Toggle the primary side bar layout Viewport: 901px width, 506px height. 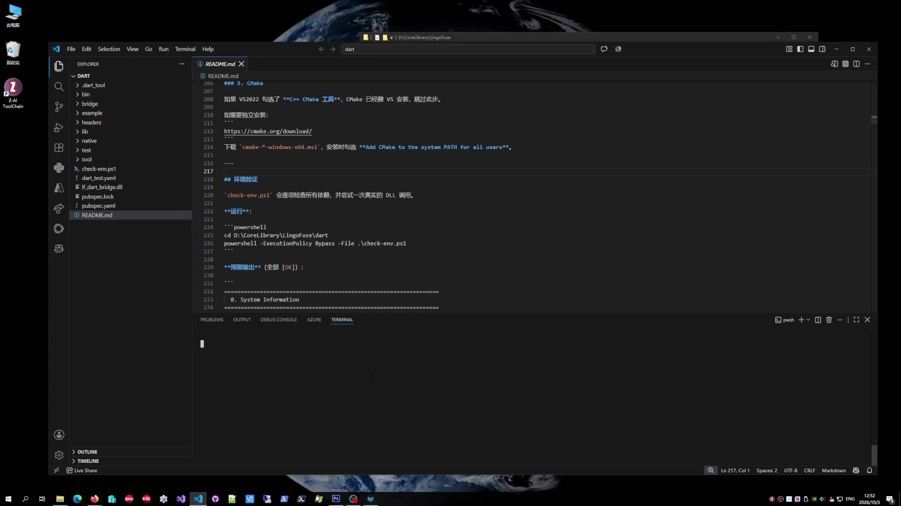(800, 49)
